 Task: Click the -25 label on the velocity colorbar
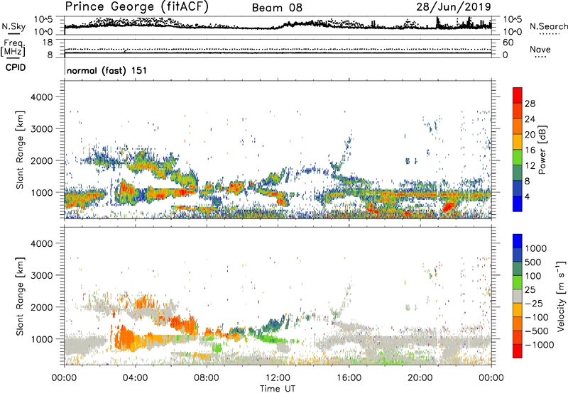[x=534, y=304]
